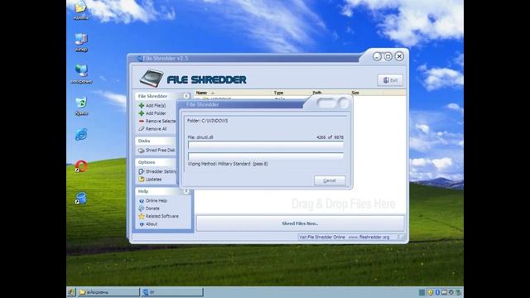Viewport: 530px width, 298px height.
Task: Open Related Software entry
Action: (162, 216)
